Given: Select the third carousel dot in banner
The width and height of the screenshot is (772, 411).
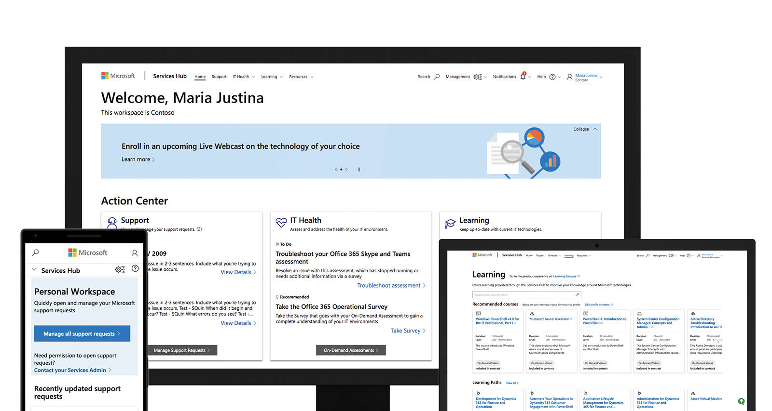Looking at the screenshot, I should pyautogui.click(x=346, y=170).
